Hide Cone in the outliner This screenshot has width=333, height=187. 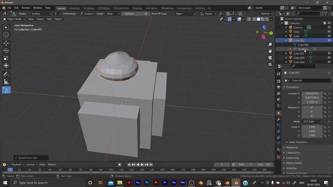coord(329,32)
